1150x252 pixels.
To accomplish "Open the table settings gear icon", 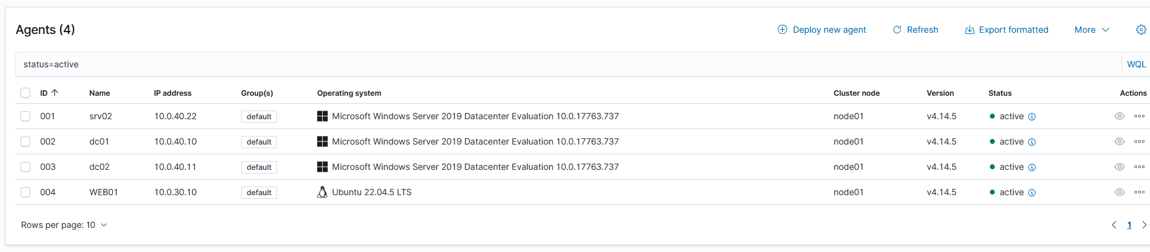I will (1141, 30).
